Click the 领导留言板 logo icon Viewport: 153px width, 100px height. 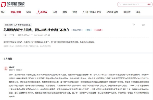3,5
